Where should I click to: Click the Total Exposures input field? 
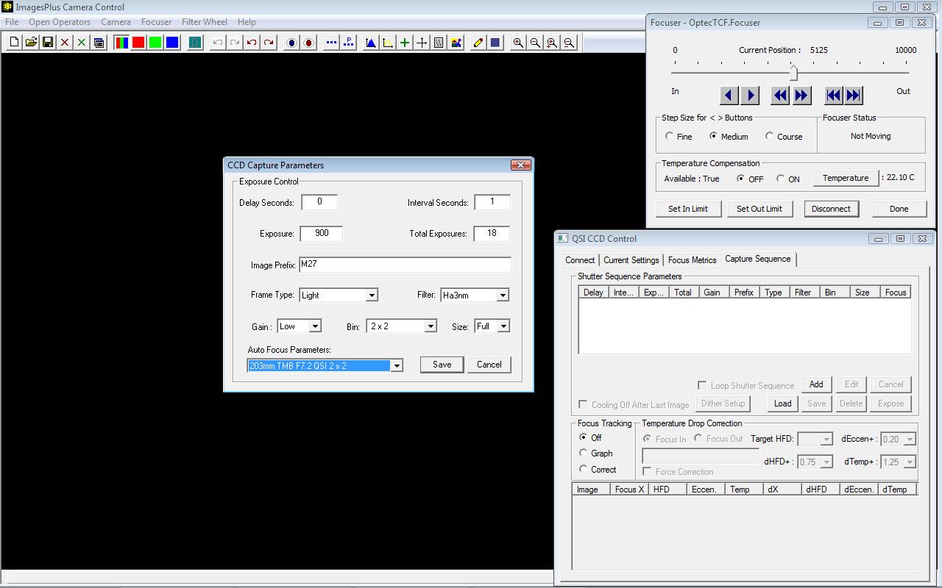click(492, 233)
